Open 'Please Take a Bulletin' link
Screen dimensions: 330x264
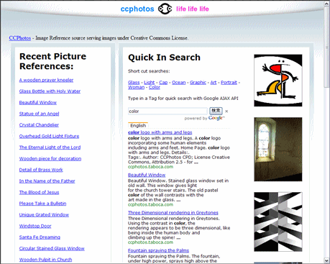pyautogui.click(x=42, y=204)
